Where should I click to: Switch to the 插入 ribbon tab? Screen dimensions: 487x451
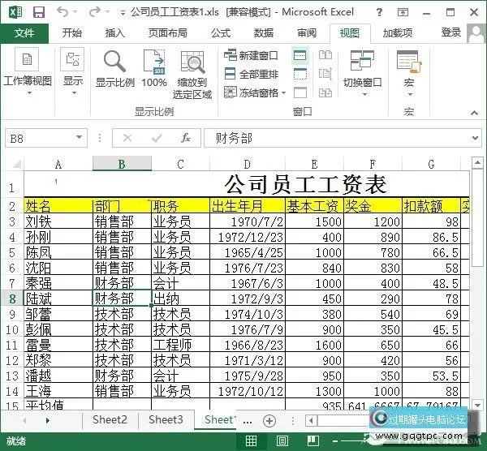coord(115,32)
